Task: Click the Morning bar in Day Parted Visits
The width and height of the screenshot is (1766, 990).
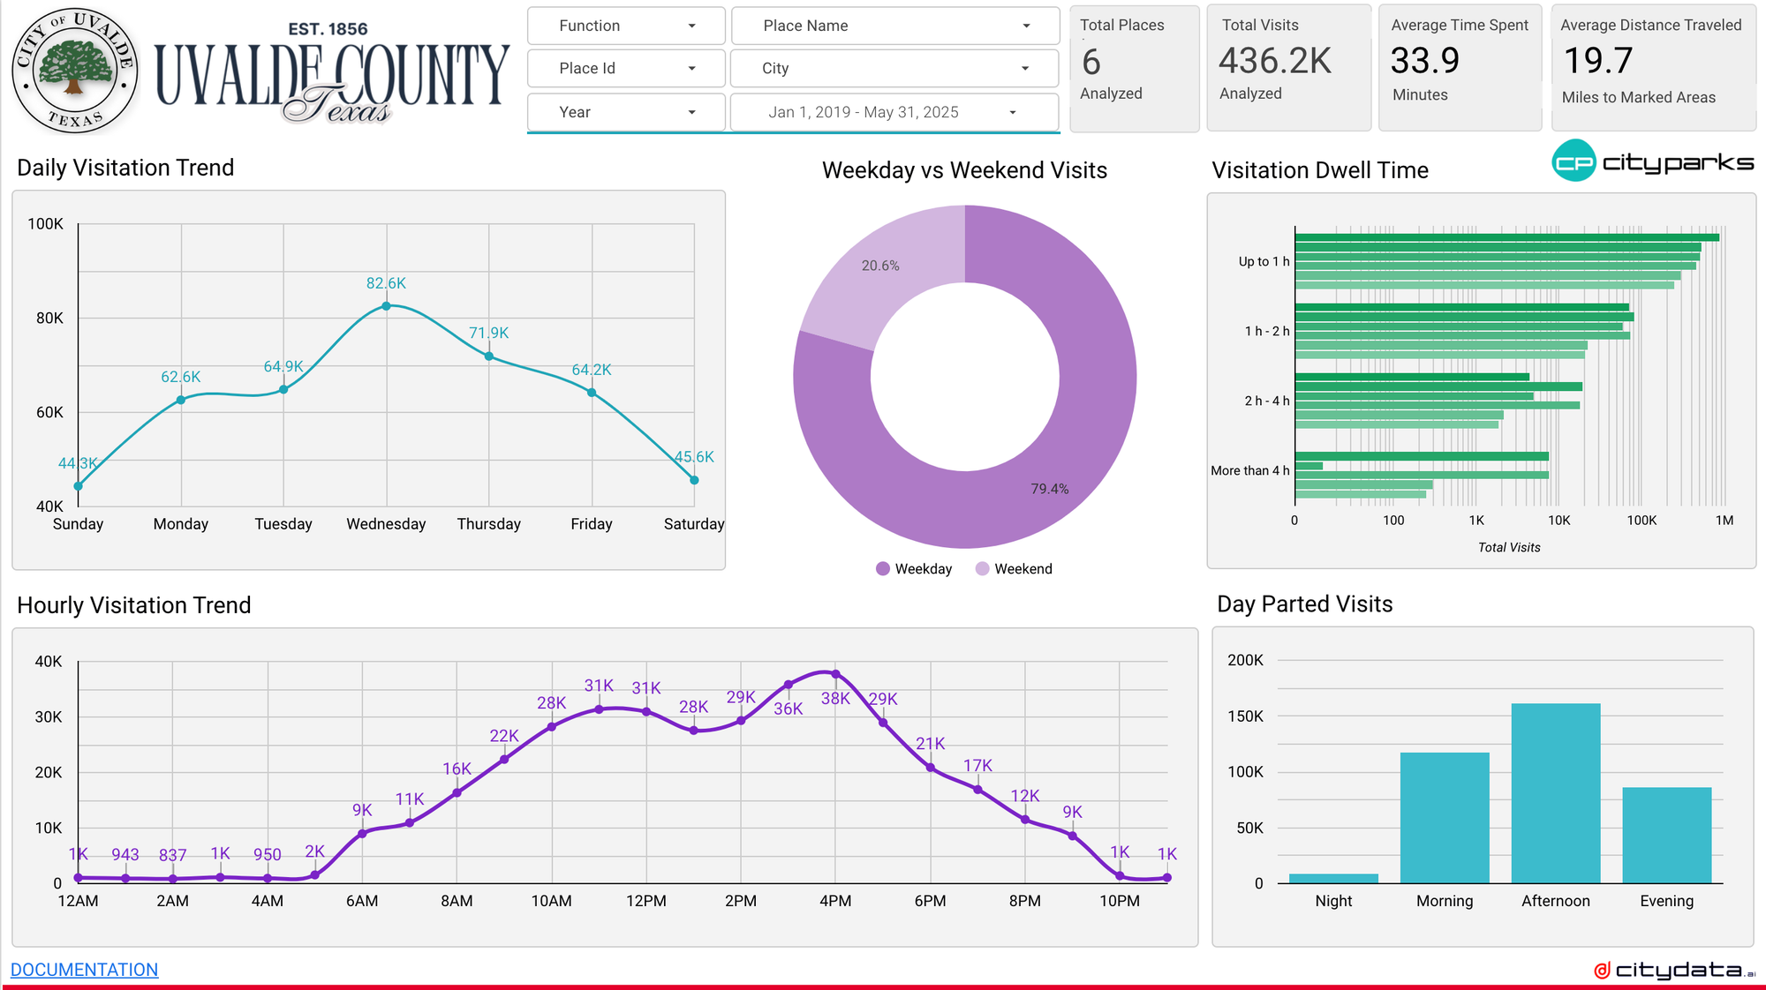Action: (x=1444, y=817)
